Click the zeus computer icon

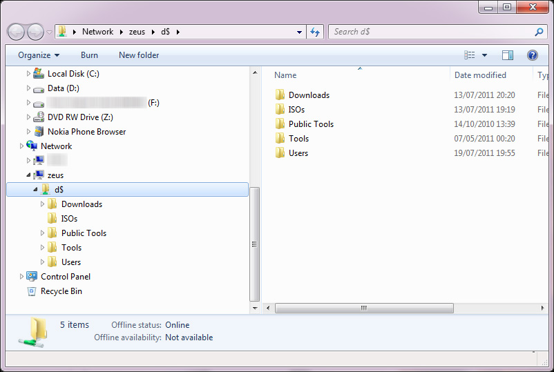39,175
